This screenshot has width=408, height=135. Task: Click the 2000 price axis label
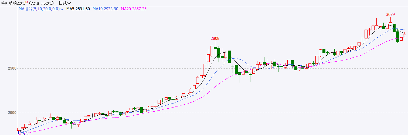coord(12,113)
